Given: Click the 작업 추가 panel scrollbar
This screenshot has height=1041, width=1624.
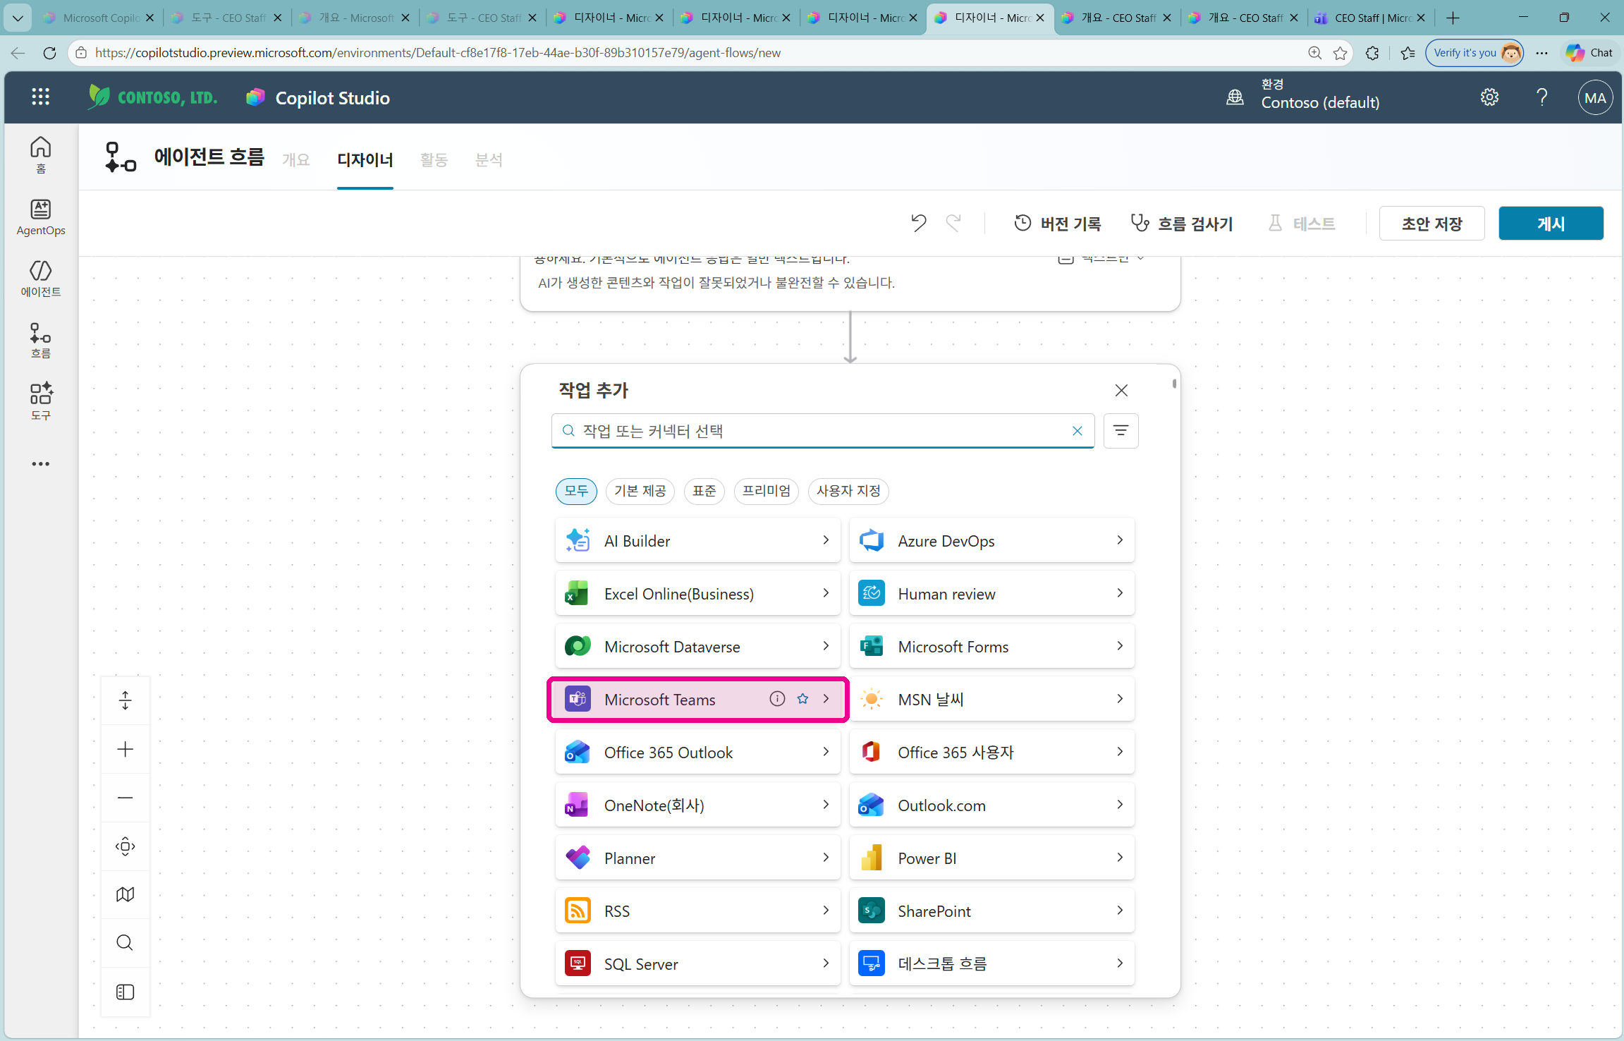Looking at the screenshot, I should [1174, 384].
